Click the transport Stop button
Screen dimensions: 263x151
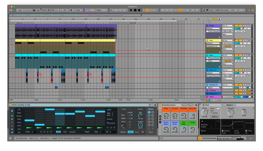click(x=135, y=10)
